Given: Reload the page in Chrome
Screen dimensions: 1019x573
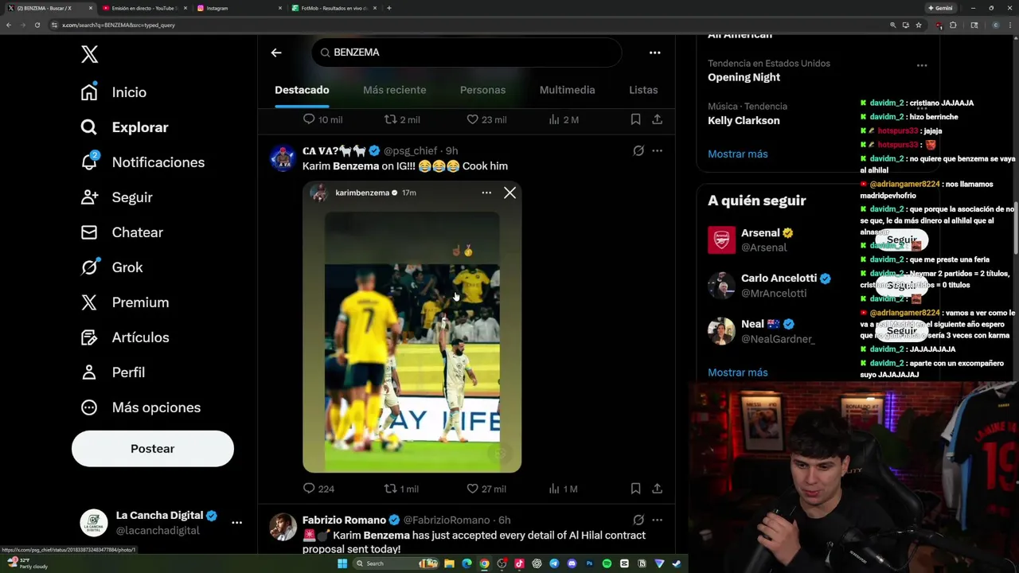Looking at the screenshot, I should pos(37,25).
